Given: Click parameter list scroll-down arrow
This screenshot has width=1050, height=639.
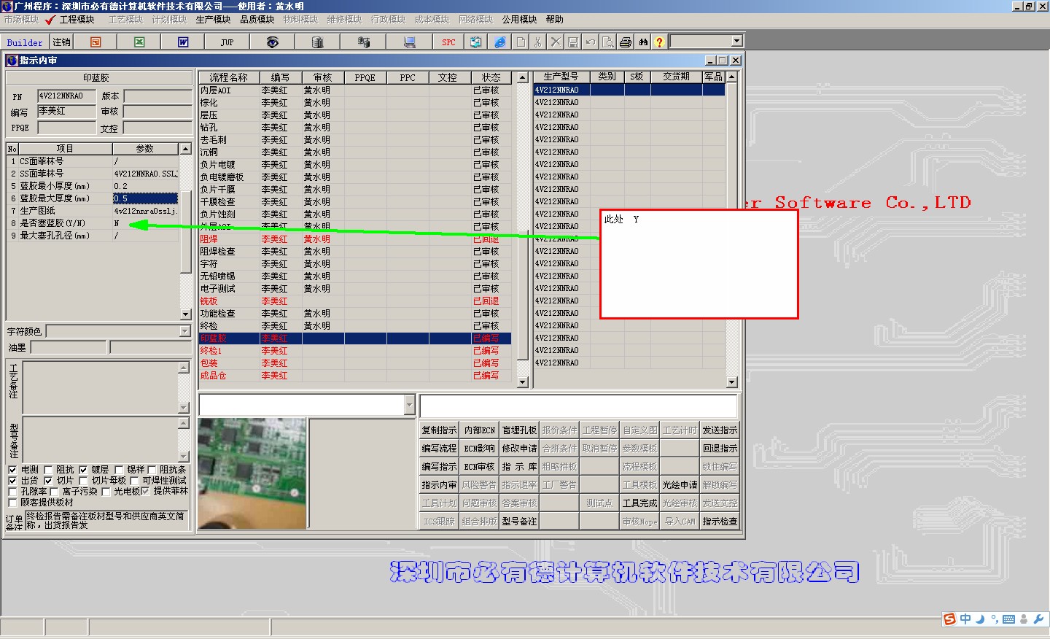Looking at the screenshot, I should 185,314.
